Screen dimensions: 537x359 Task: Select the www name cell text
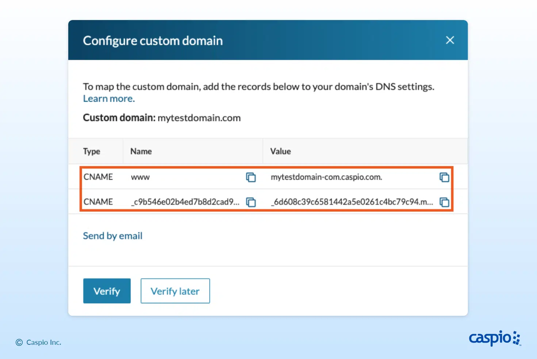[x=140, y=177]
